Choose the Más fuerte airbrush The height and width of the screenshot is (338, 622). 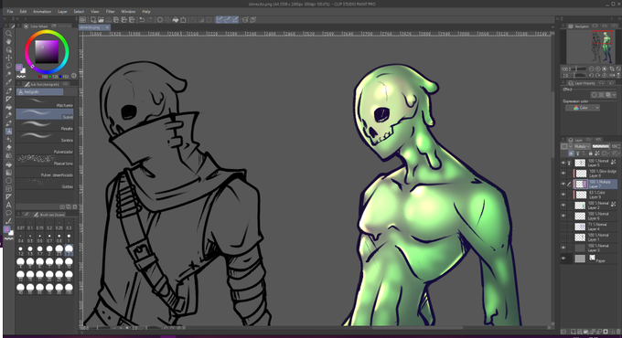[x=45, y=102]
